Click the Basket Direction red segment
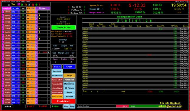This screenshot has width=190, height=111. 123,106
